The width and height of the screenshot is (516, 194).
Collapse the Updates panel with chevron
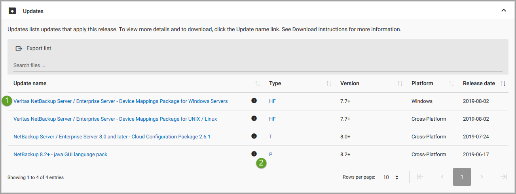click(x=504, y=11)
